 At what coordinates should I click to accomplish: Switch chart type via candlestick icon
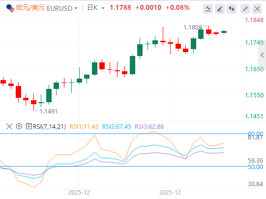(x=232, y=9)
